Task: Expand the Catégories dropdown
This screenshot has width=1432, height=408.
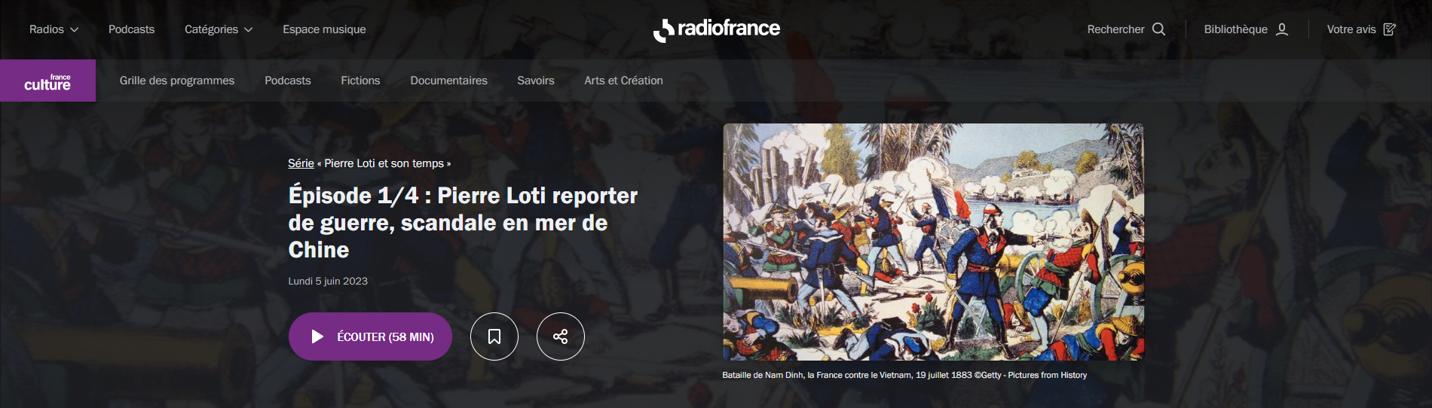Action: click(x=219, y=29)
